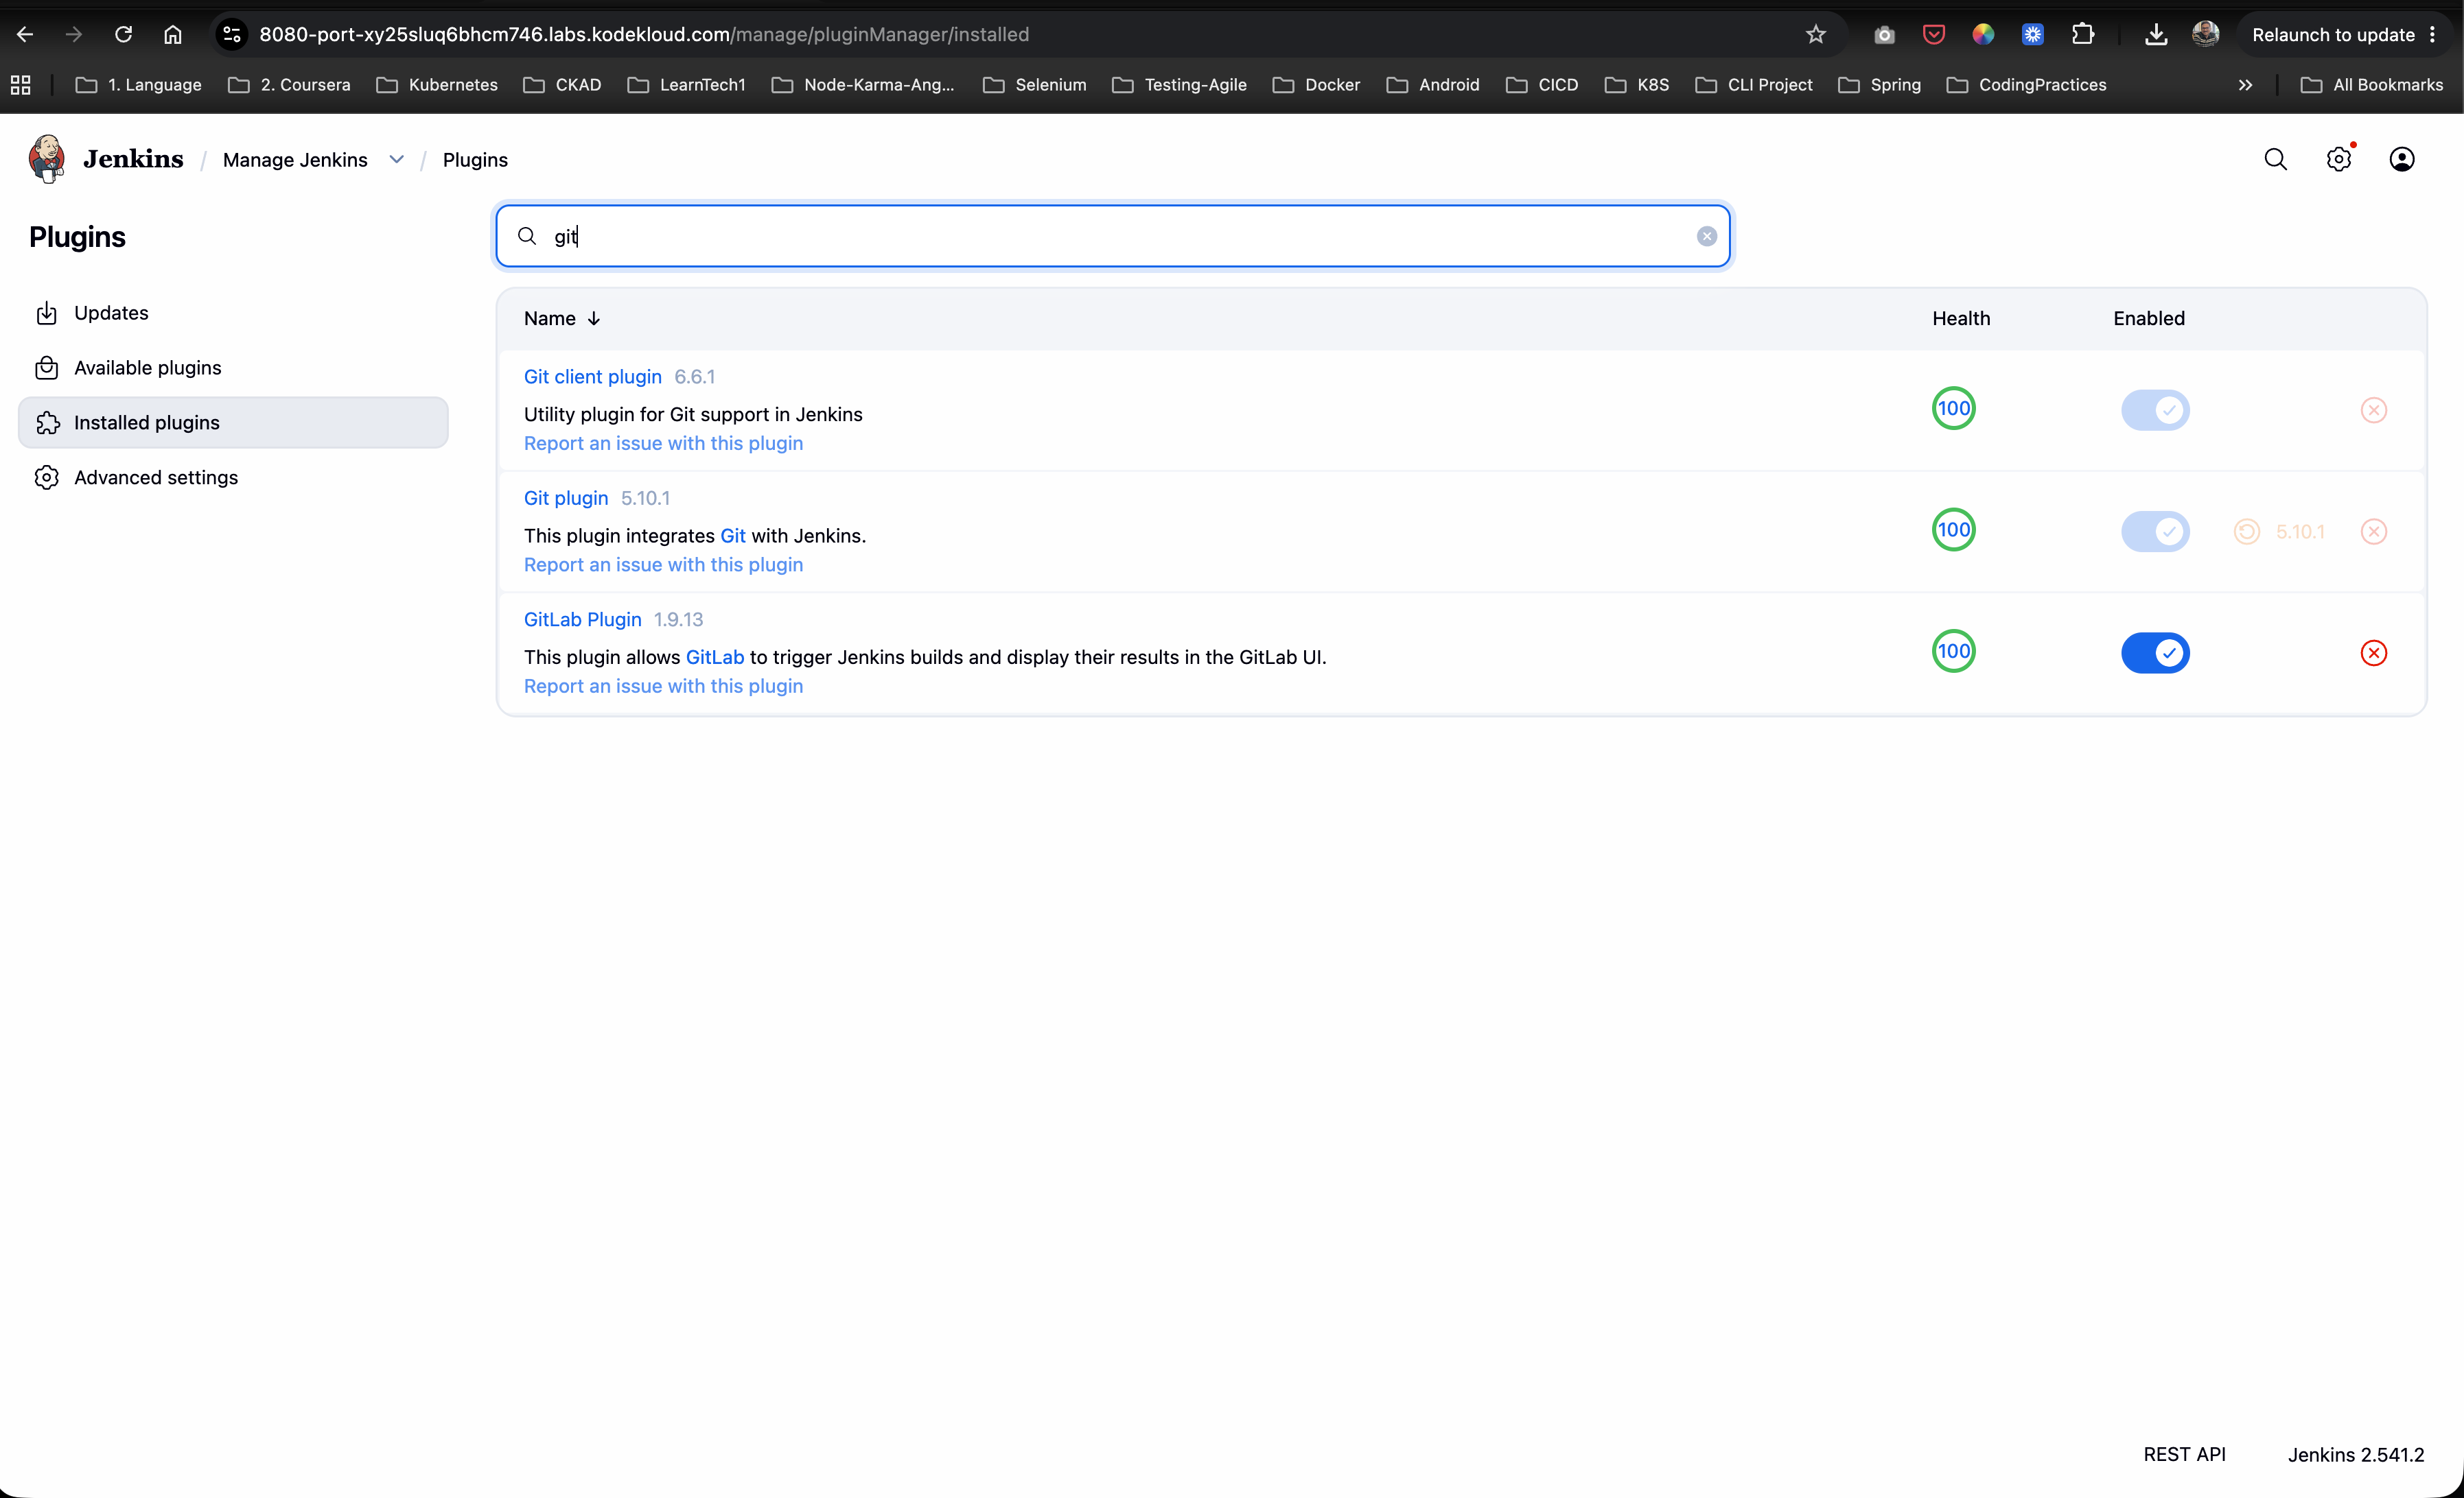The image size is (2464, 1498).
Task: Open the CKAD bookmark folder
Action: click(562, 85)
